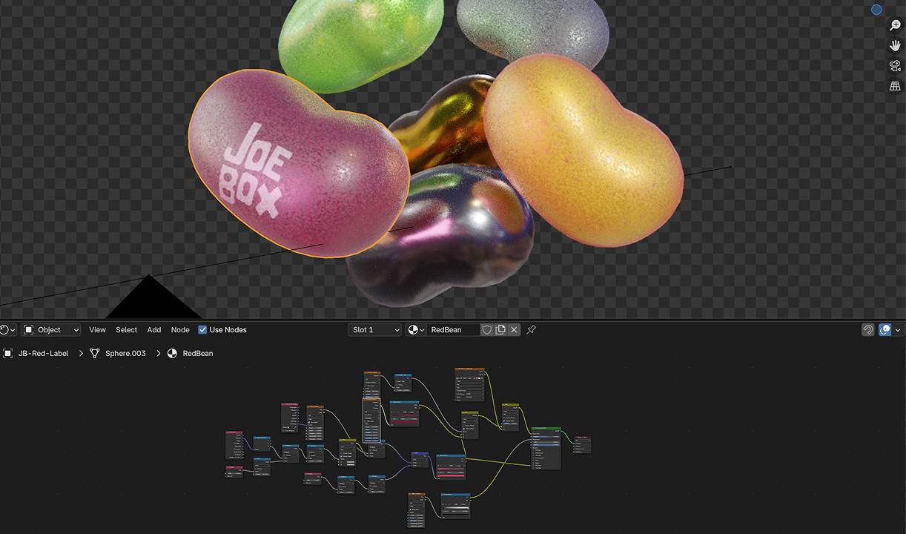
Task: Click the hand pan view gizmo
Action: 895,46
